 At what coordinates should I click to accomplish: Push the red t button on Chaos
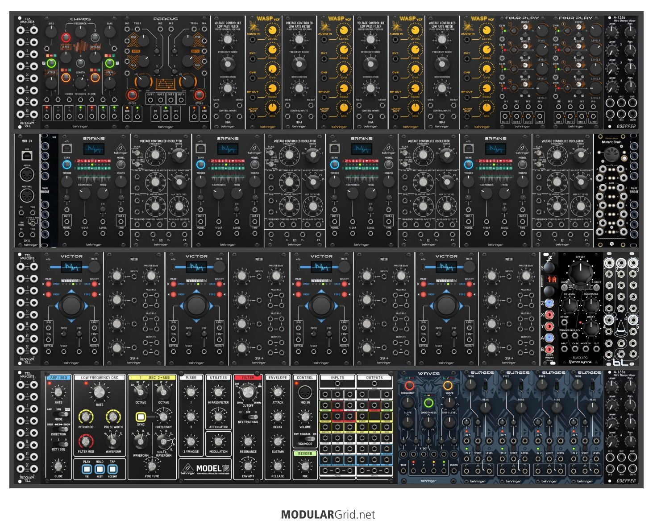(66, 37)
